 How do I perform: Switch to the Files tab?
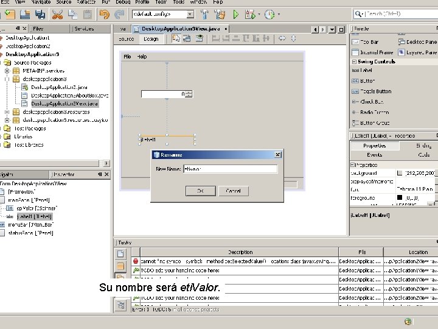pos(38,29)
